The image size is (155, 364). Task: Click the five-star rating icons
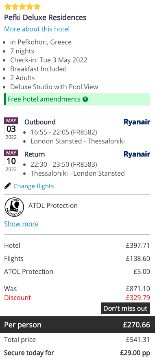point(22,7)
